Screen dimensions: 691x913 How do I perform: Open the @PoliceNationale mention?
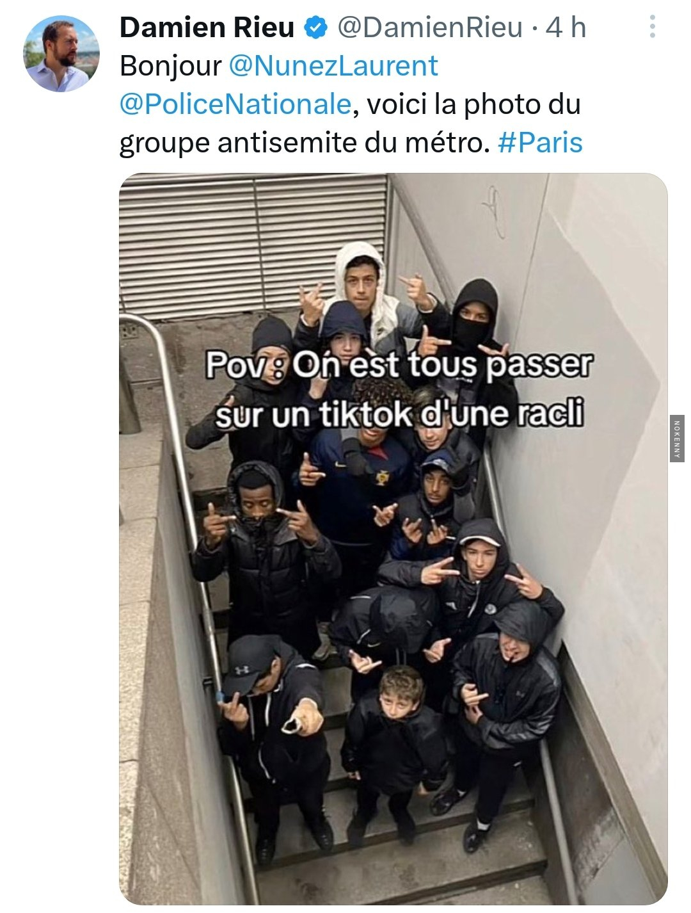[x=235, y=104]
